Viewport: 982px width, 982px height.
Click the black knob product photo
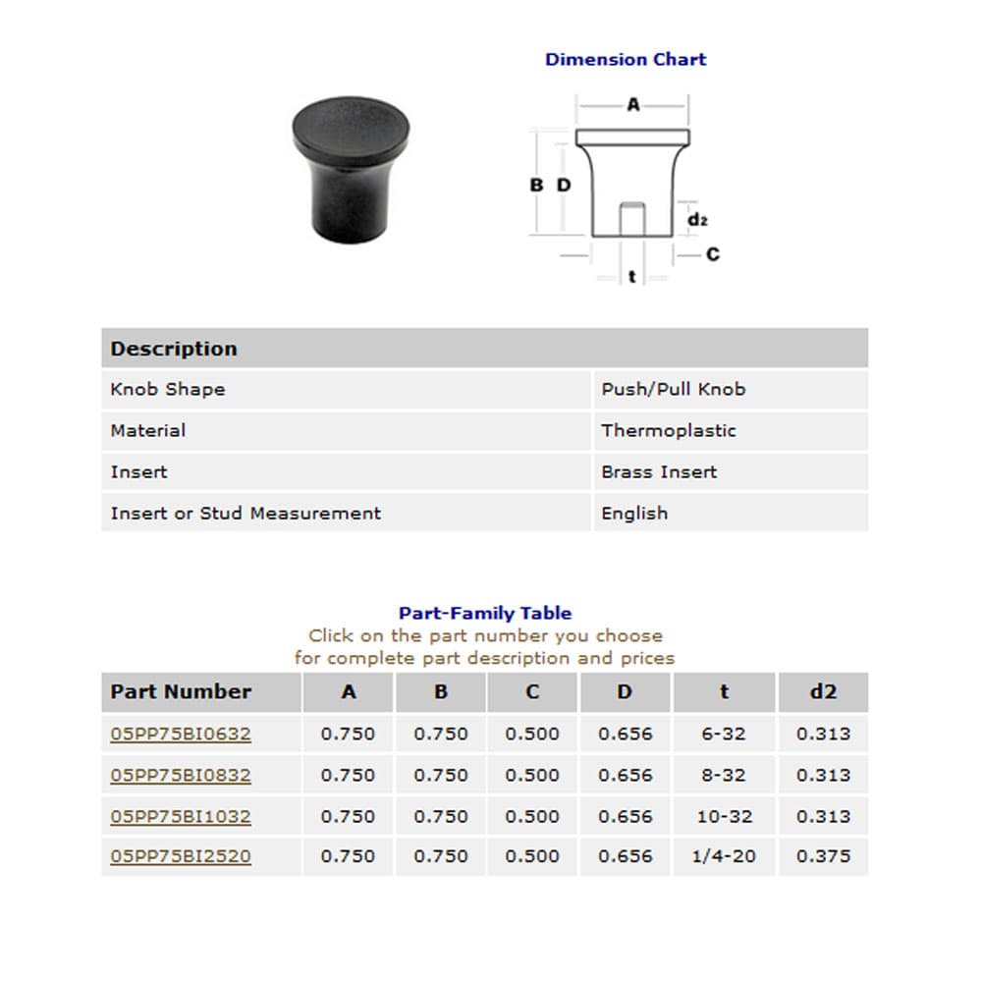(351, 170)
